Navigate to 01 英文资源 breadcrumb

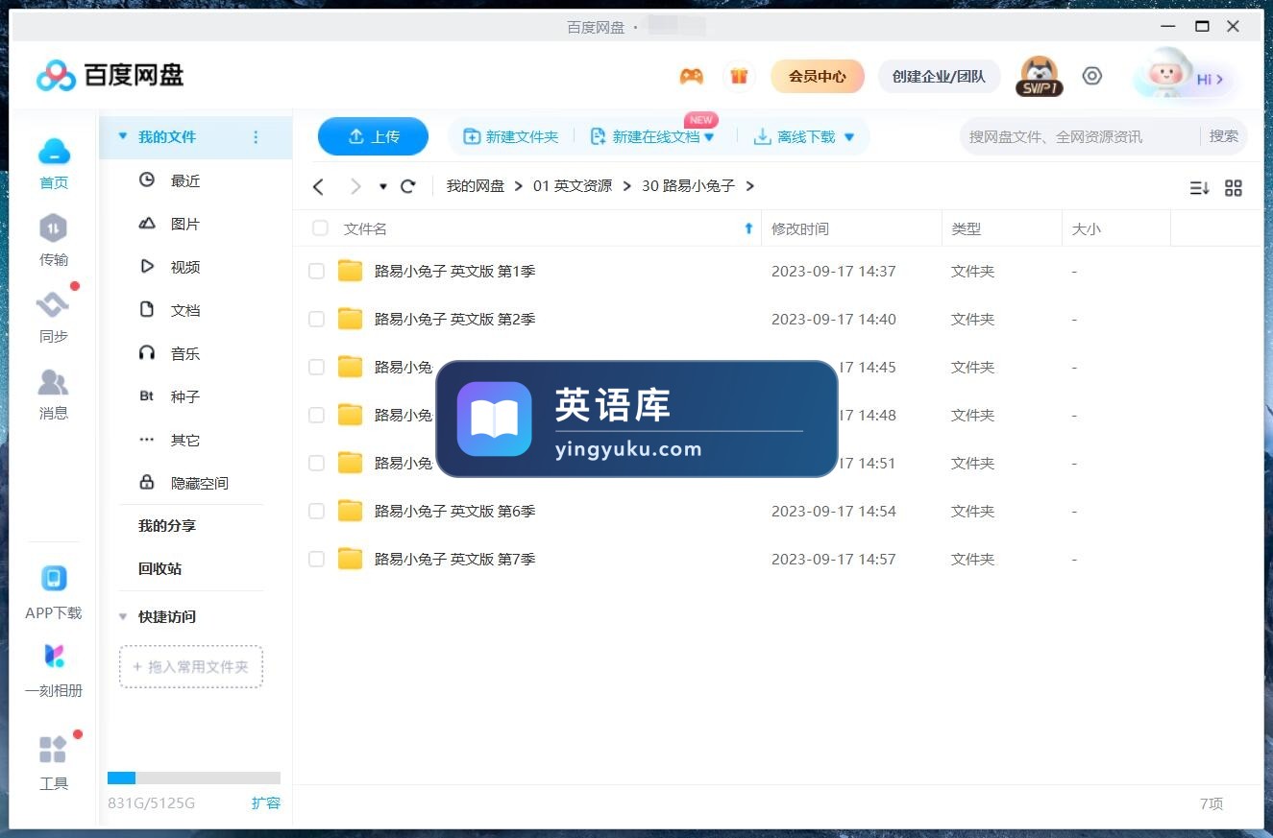[x=573, y=186]
